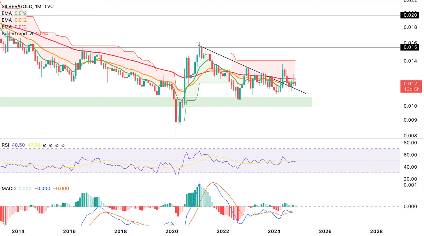The height and width of the screenshot is (236, 424).
Task: Click the teal MACD histogram value 0.000
Action: pos(25,189)
